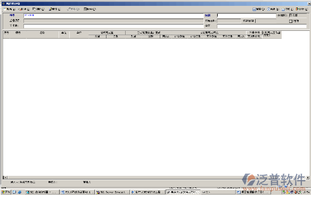Click the delete toolbar button with red X
The image size is (311, 197).
[x=24, y=9]
